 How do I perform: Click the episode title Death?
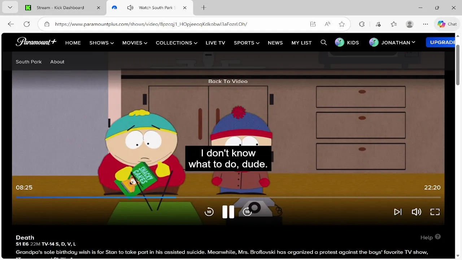point(25,238)
